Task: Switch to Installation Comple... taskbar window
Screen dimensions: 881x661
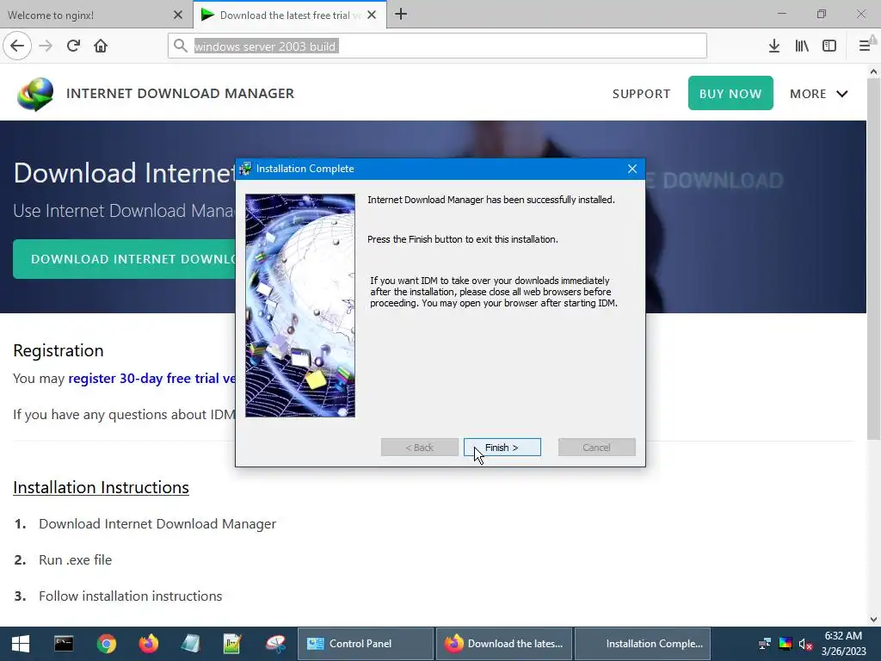Action: click(x=643, y=644)
